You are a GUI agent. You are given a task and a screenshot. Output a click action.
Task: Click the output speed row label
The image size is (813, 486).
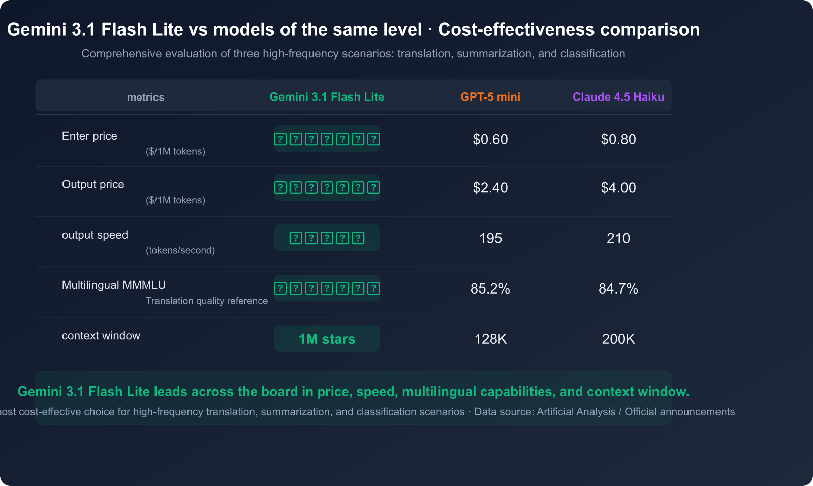(95, 235)
